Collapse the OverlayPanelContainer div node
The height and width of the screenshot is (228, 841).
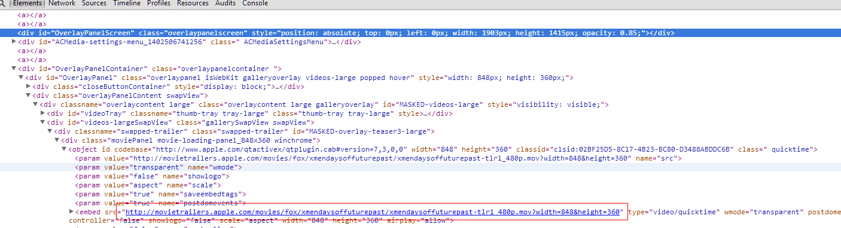[14, 69]
